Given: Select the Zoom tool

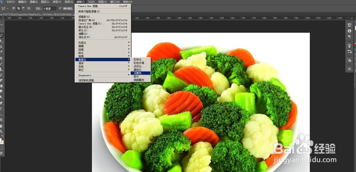Looking at the screenshot, I should point(1,131).
